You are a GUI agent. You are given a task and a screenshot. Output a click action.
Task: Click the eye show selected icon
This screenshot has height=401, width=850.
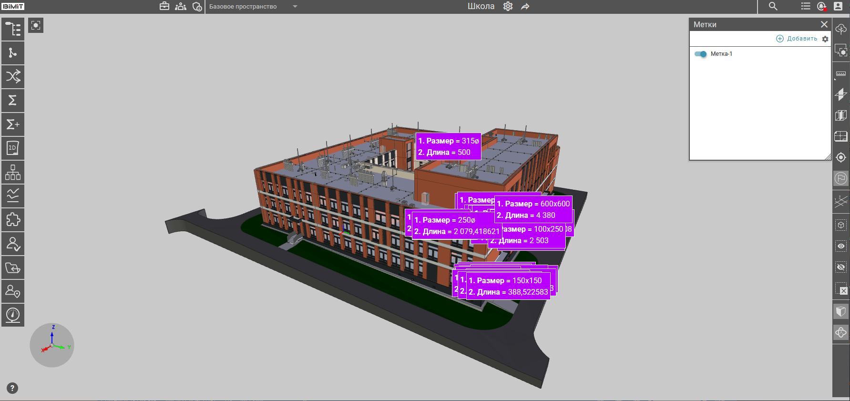tap(841, 246)
